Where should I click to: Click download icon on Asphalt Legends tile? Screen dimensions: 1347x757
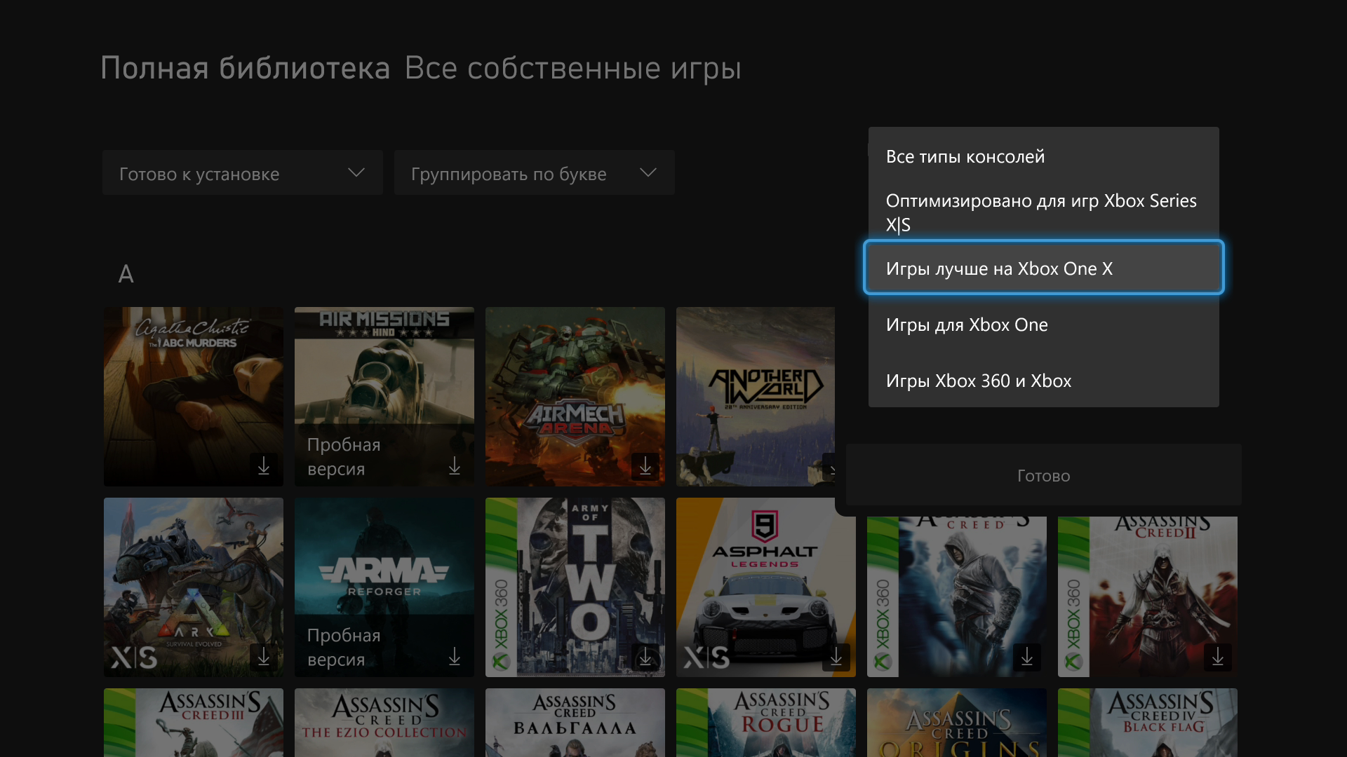(x=836, y=657)
